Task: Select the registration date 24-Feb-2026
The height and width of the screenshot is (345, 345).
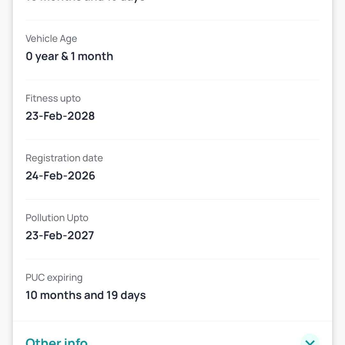Action: click(60, 176)
